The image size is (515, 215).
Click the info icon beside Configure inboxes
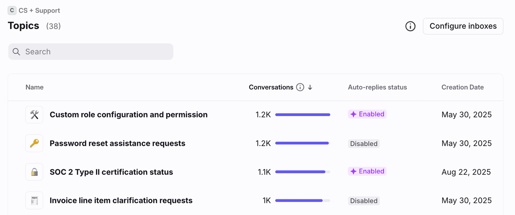click(x=410, y=26)
